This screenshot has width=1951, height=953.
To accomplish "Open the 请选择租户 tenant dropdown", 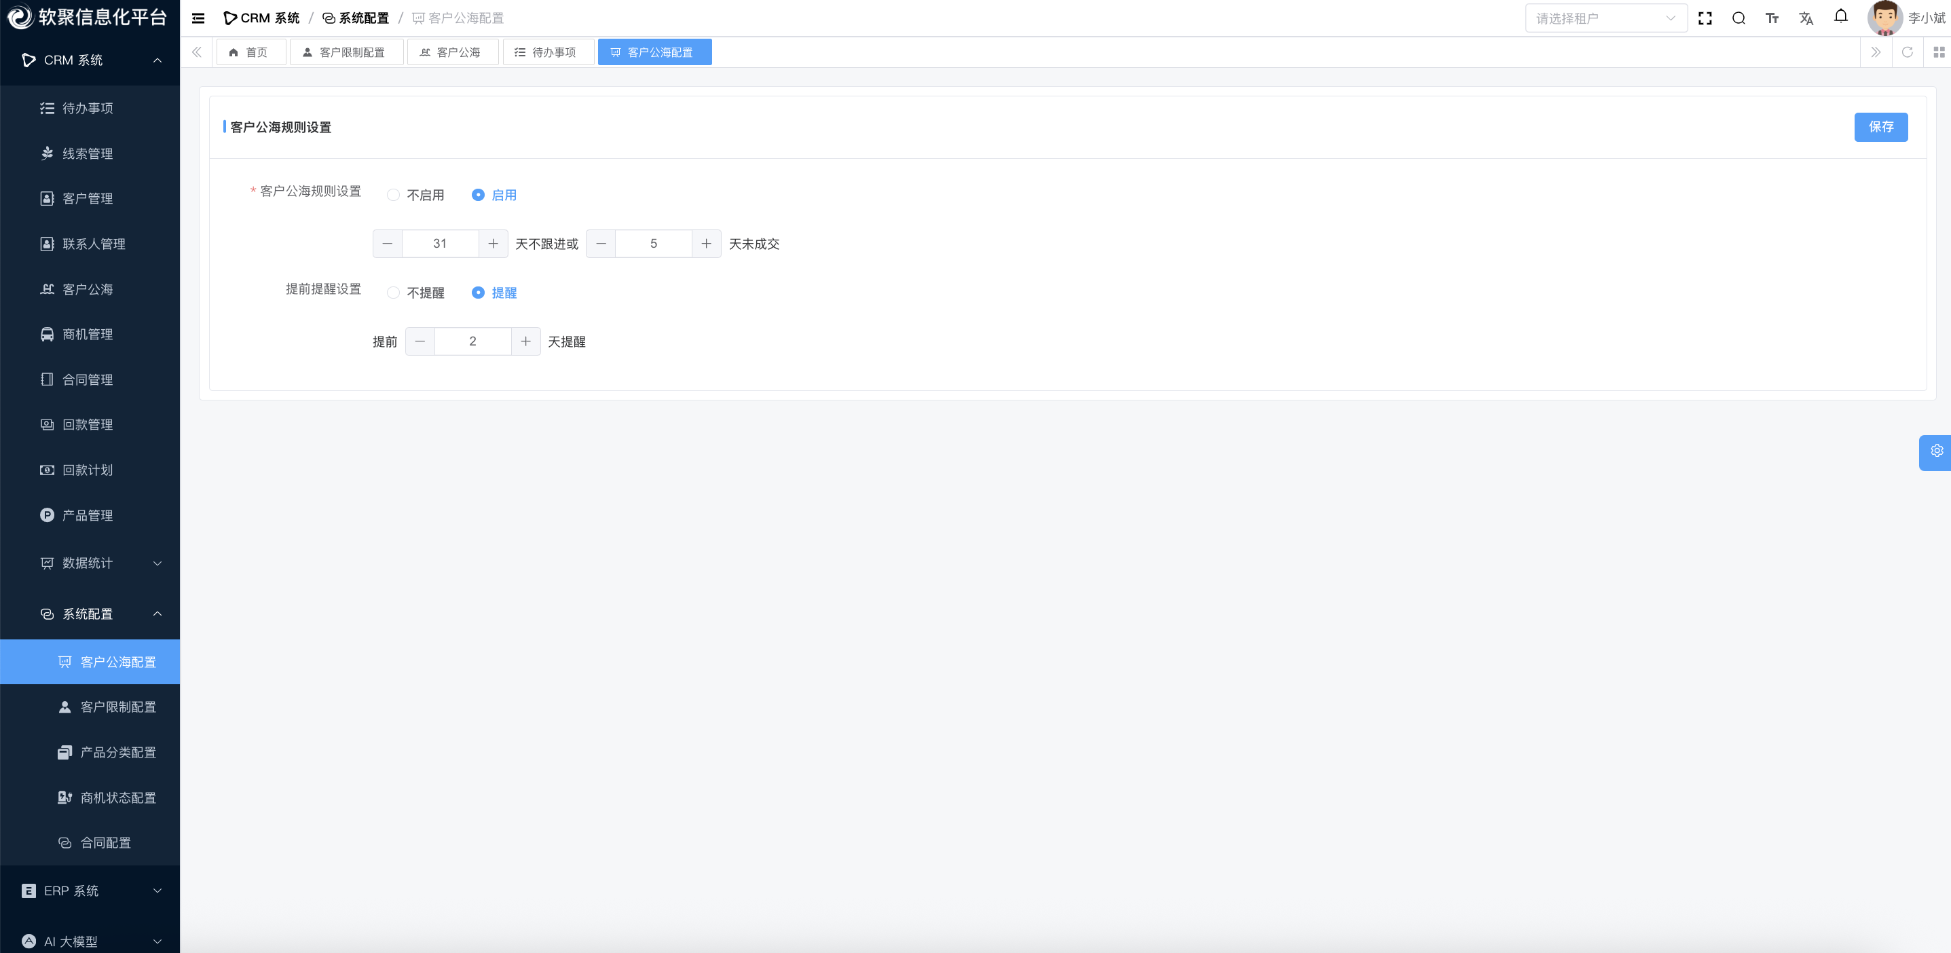I will click(1605, 18).
